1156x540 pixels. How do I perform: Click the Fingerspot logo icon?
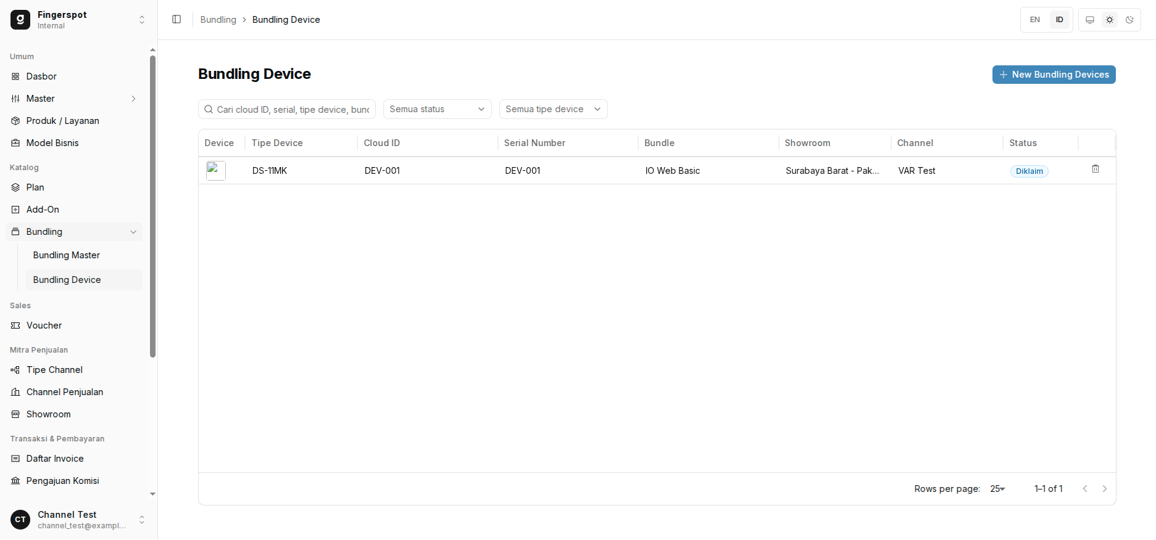(20, 20)
